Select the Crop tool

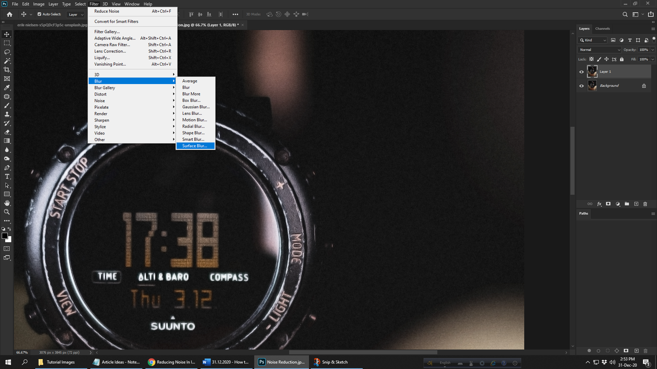(7, 70)
